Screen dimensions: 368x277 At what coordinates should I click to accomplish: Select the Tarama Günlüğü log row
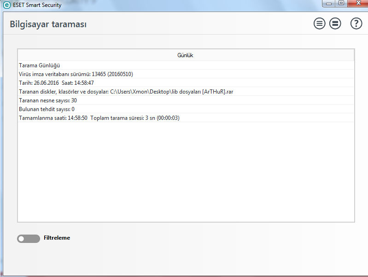click(39, 65)
